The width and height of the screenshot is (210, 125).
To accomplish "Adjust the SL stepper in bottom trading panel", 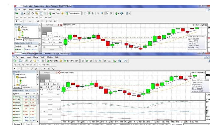I will tap(49, 87).
